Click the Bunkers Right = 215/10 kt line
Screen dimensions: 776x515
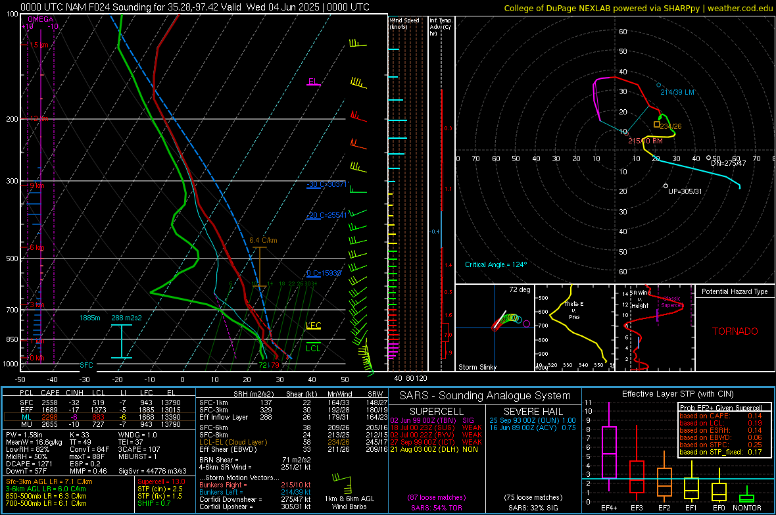[x=255, y=485]
